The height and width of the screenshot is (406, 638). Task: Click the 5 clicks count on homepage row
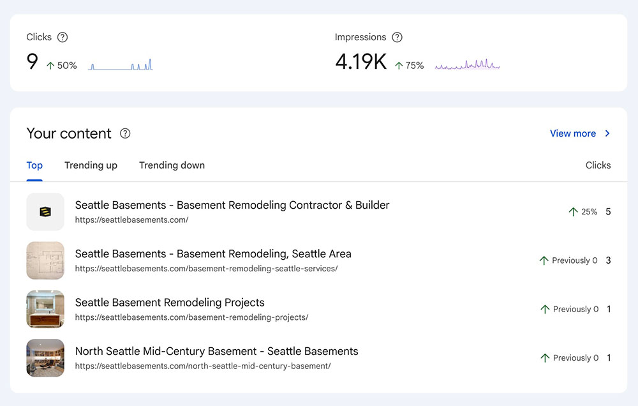pos(608,212)
